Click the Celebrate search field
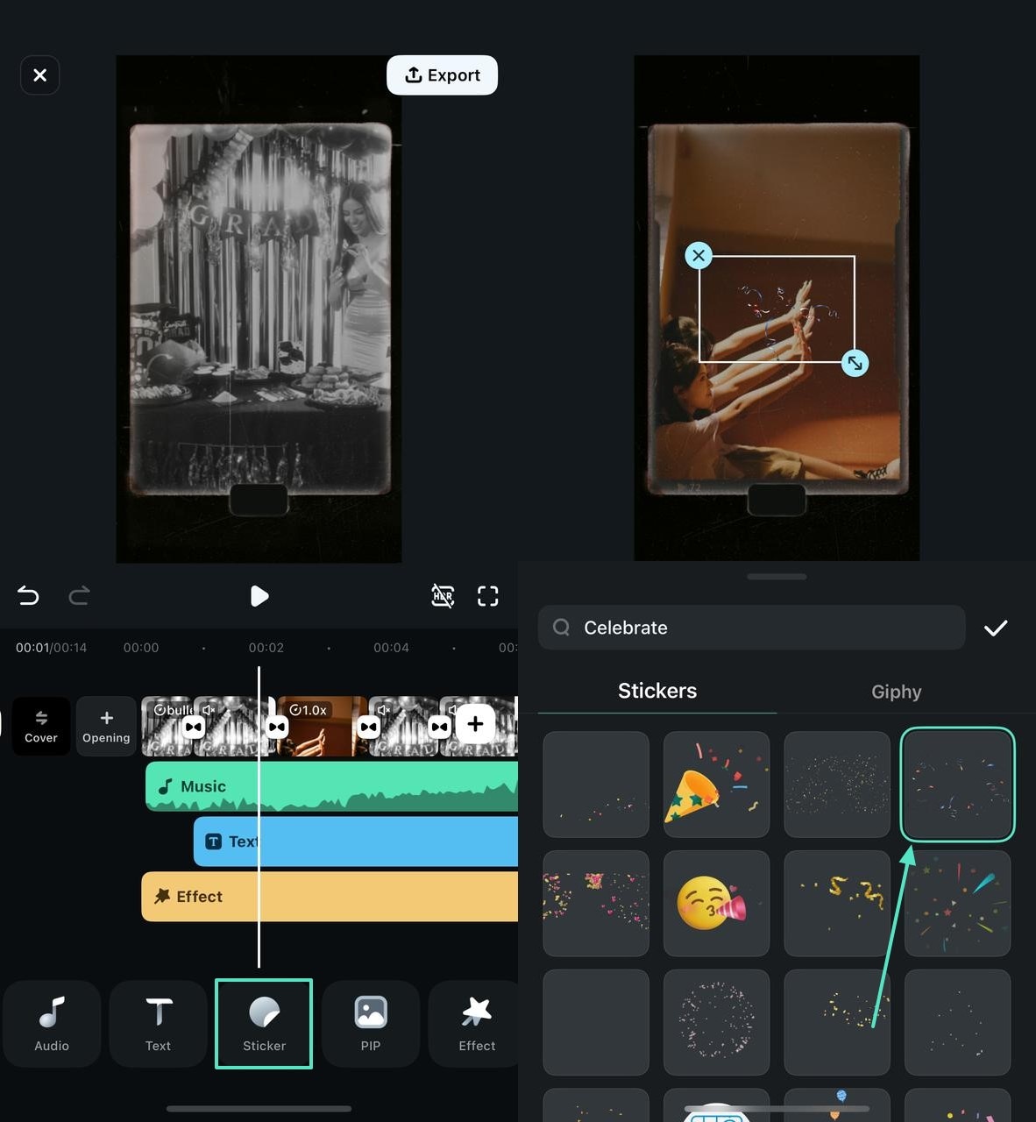Screen dimensions: 1036x1122 (x=752, y=628)
